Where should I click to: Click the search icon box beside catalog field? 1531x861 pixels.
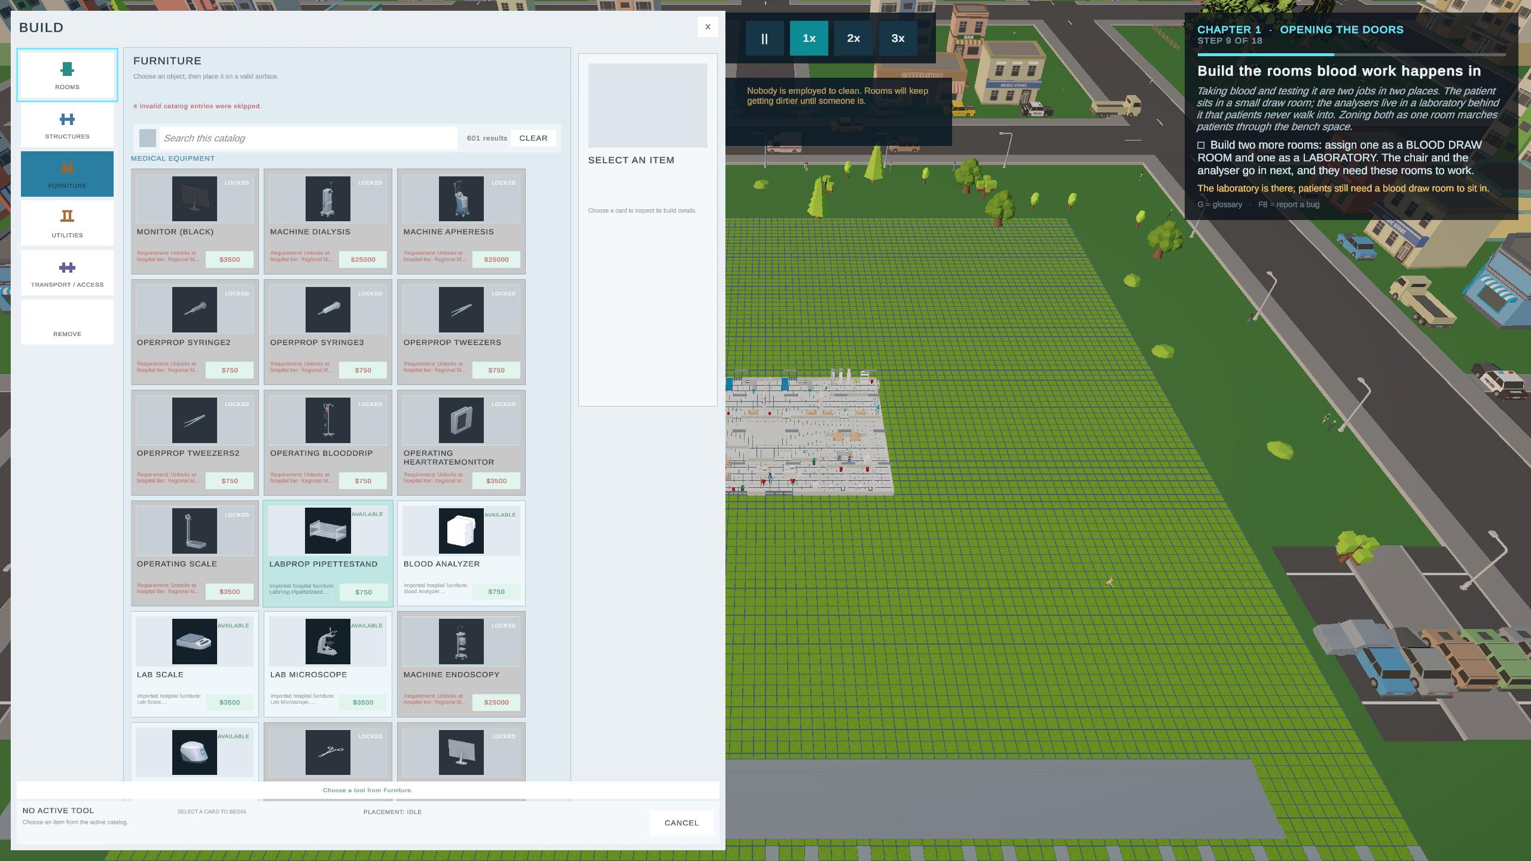point(148,138)
